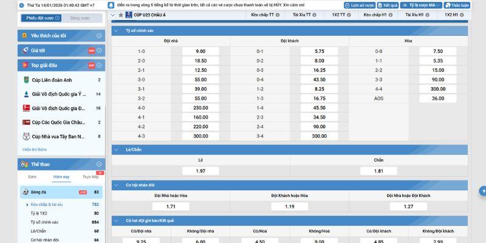Open Lịch sử cược bet history
This screenshot has width=486, height=243.
click(360, 5)
